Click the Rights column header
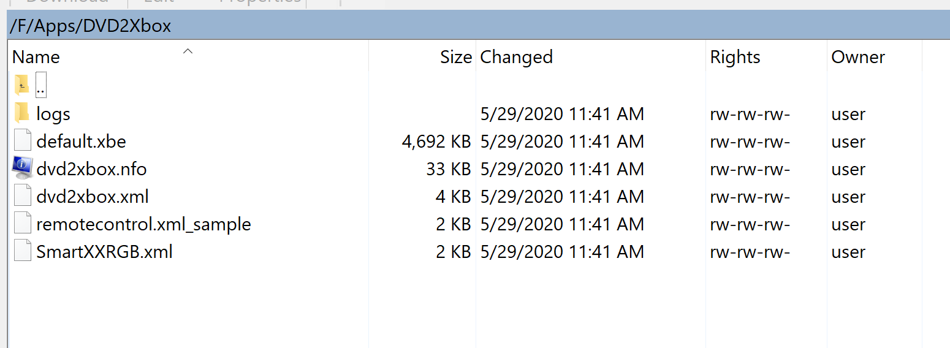Image resolution: width=950 pixels, height=348 pixels. pyautogui.click(x=735, y=57)
